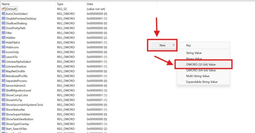255x133 pixels.
Task: Choose Expandable String Value entry
Action: pos(202,82)
